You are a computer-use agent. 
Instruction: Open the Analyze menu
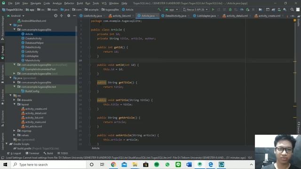tap(57, 3)
